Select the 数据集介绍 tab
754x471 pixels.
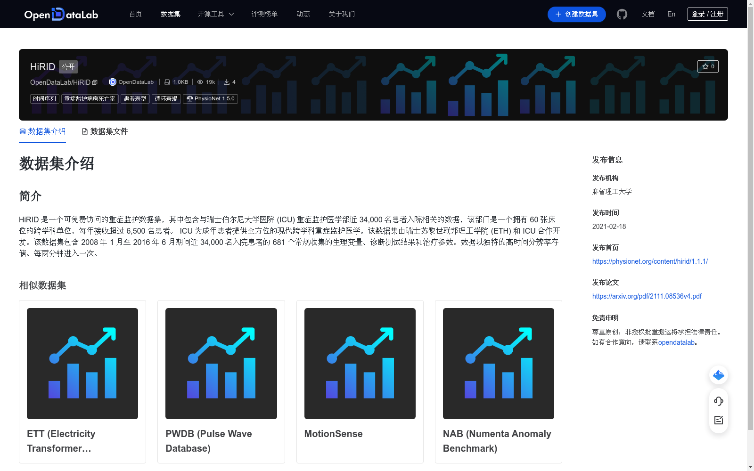(42, 131)
